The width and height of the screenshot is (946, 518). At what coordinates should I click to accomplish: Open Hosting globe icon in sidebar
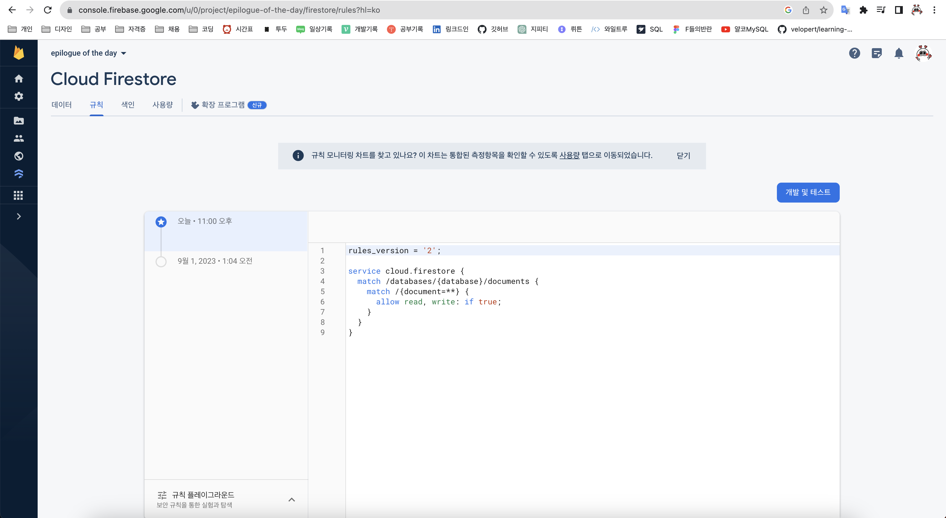19,156
